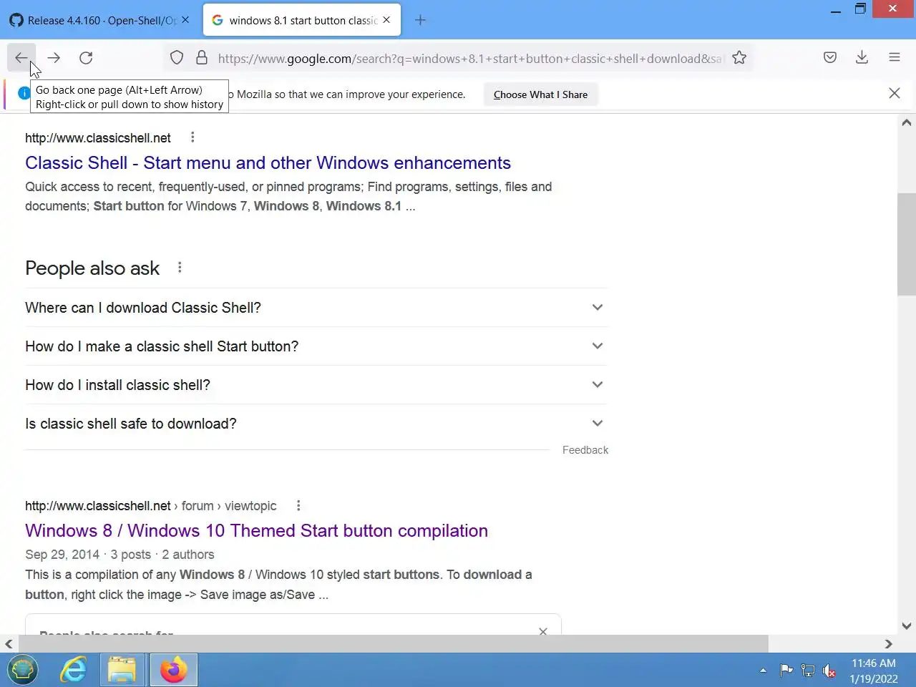The image size is (916, 687).
Task: Click the People also ask heading
Action: coord(92,268)
